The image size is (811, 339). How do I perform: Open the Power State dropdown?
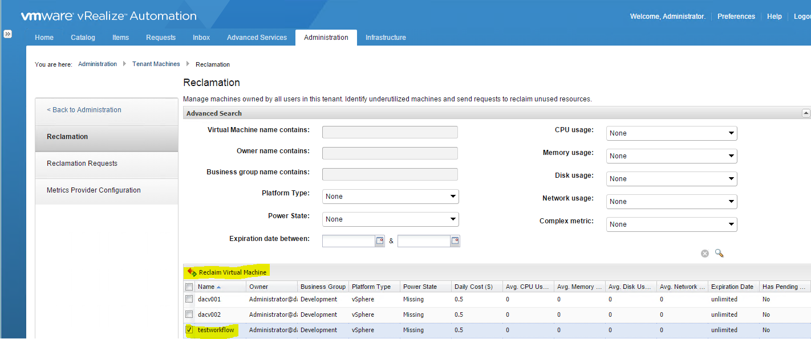[391, 219]
